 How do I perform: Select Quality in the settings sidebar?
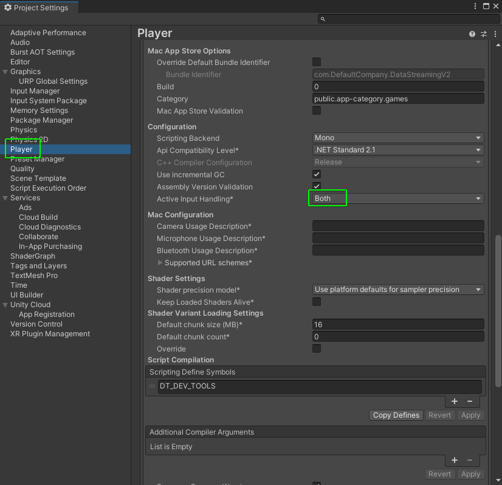(23, 168)
